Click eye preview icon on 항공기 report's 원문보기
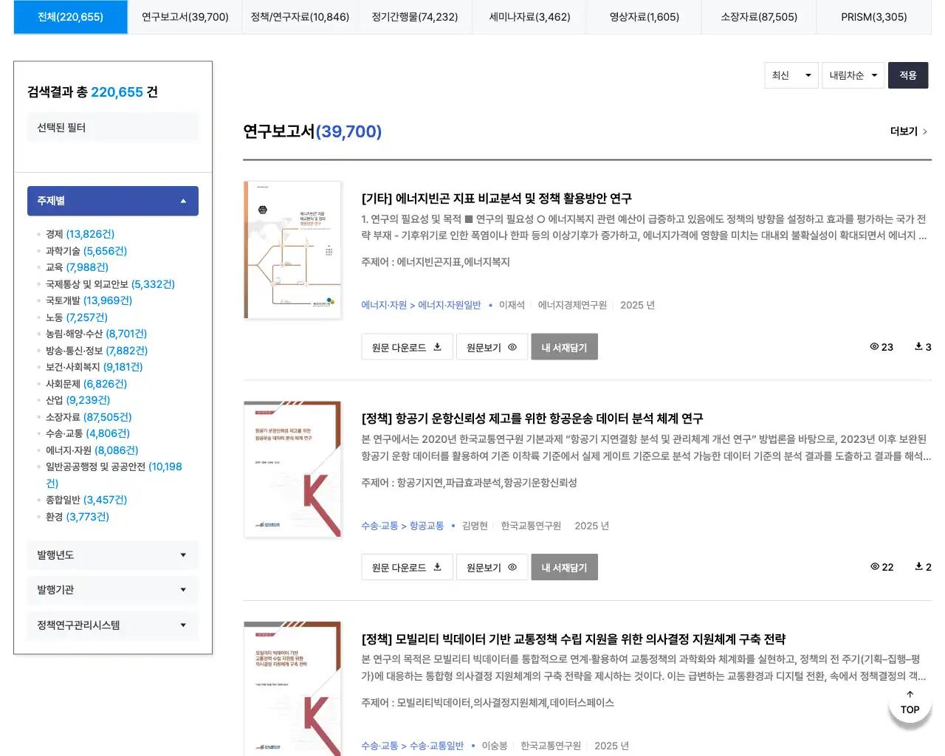This screenshot has width=945, height=756. coord(512,567)
